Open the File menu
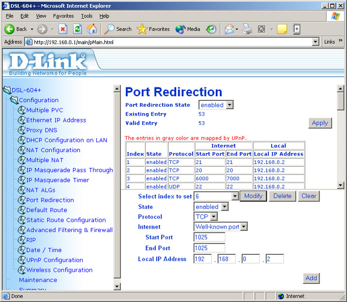 [x=9, y=16]
